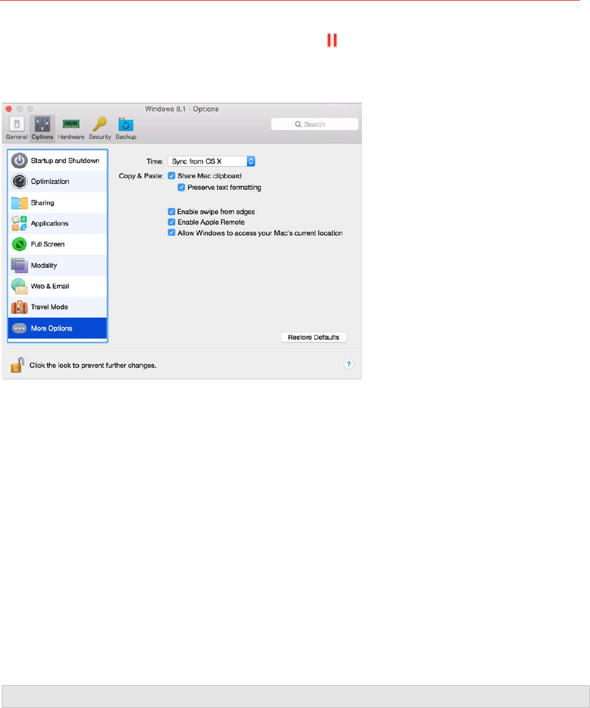The width and height of the screenshot is (590, 708).
Task: Click Restore Defaults button
Action: tap(314, 338)
